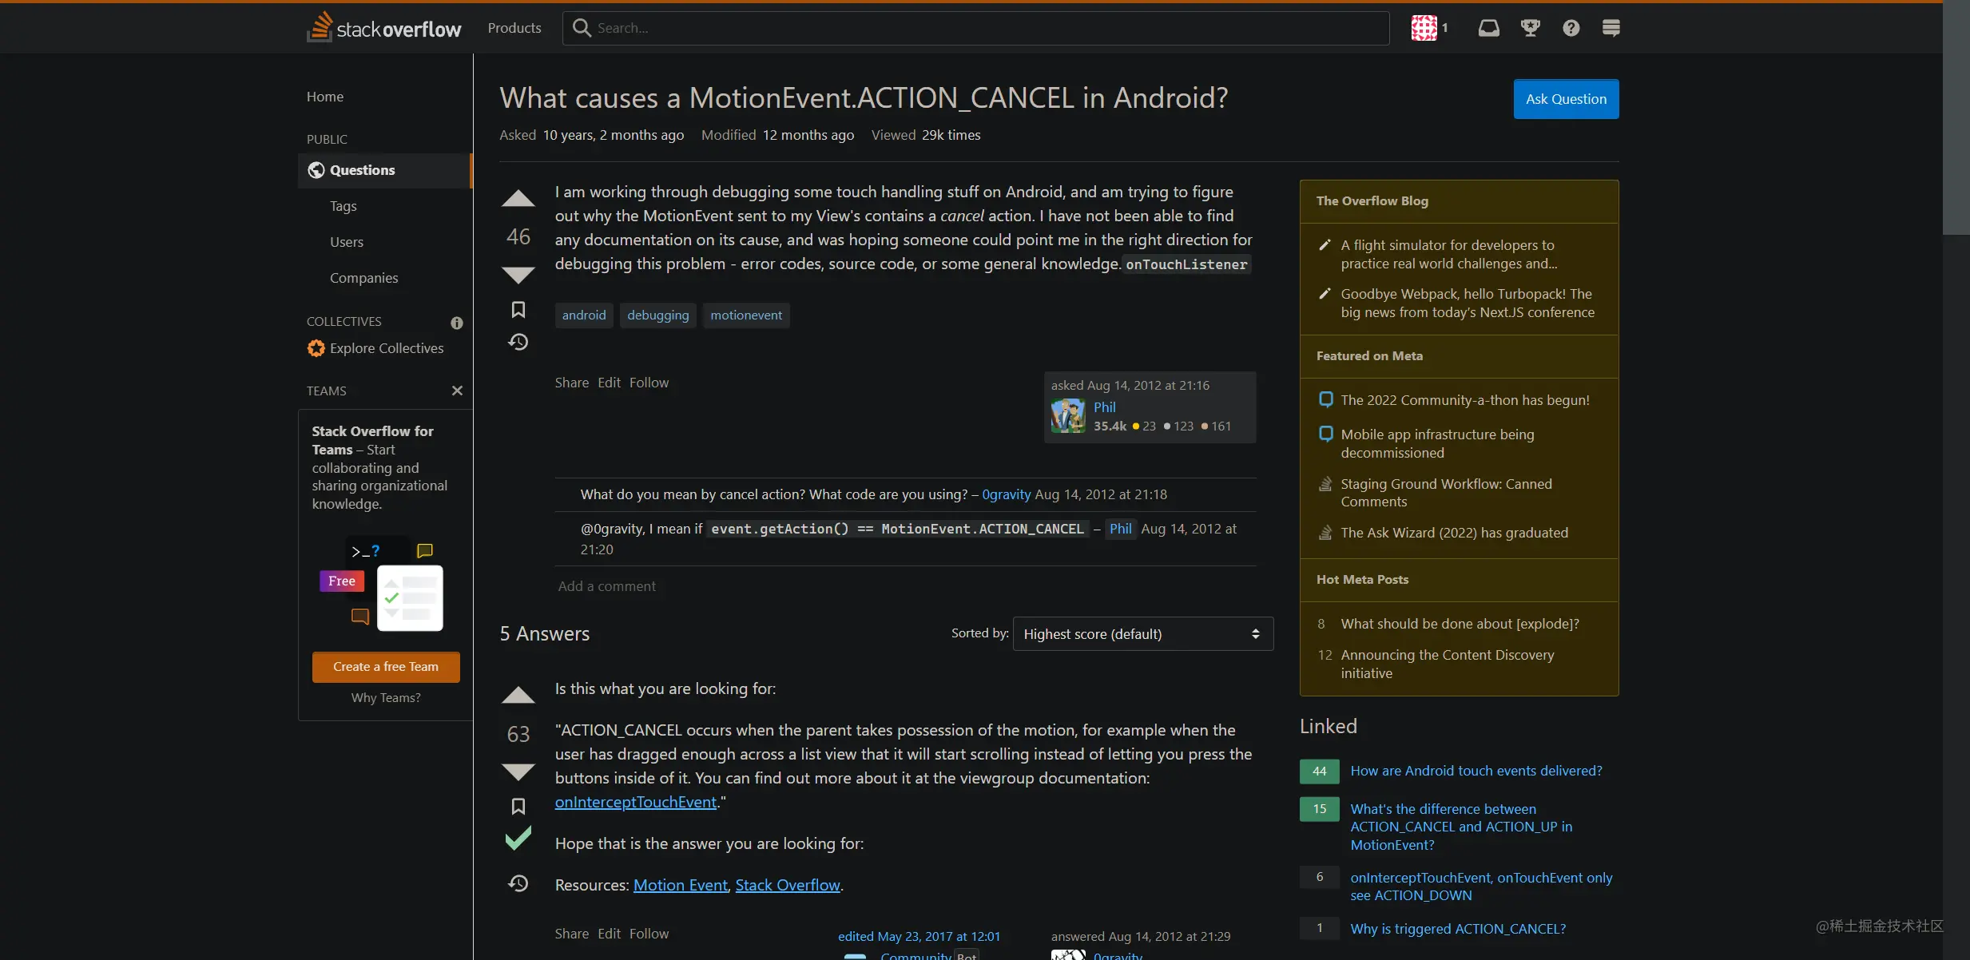Open the achievements trophy icon
The image size is (1970, 960).
click(x=1530, y=28)
